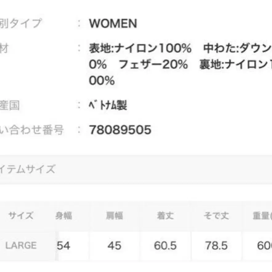Screen dimensions: 272x272
Task: Click the サイズ column header
Action: 21,216
